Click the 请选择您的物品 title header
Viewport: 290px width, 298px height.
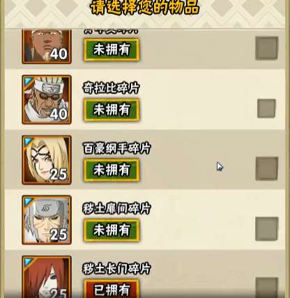pyautogui.click(x=145, y=7)
